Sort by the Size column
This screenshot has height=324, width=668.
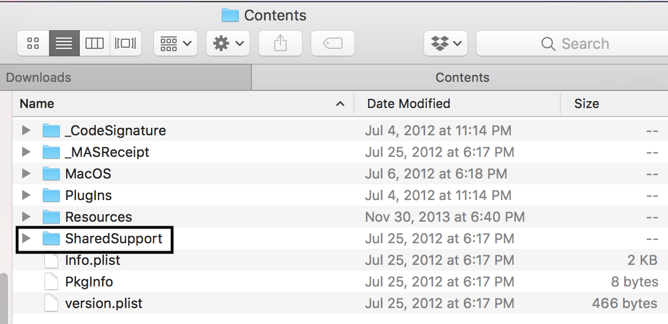(x=586, y=103)
